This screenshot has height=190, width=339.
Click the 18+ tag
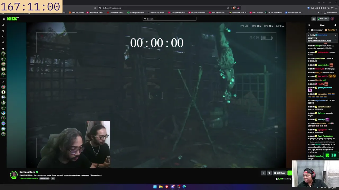click(x=53, y=179)
